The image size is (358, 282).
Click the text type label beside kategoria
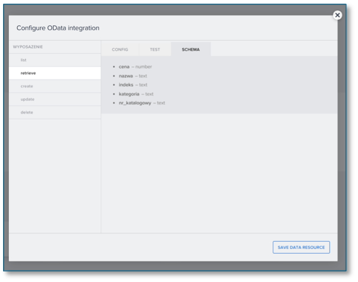pyautogui.click(x=149, y=94)
